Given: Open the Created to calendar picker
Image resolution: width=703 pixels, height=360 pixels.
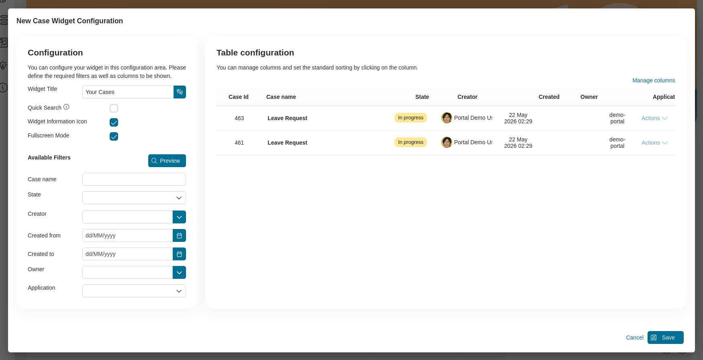Looking at the screenshot, I should click(179, 254).
